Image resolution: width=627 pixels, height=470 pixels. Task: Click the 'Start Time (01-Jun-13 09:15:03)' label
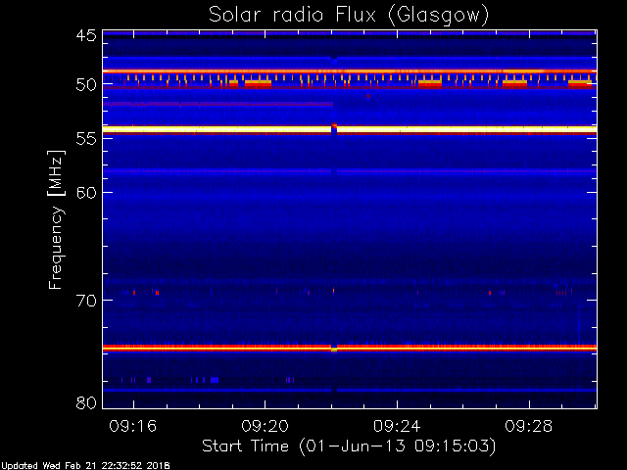(349, 446)
